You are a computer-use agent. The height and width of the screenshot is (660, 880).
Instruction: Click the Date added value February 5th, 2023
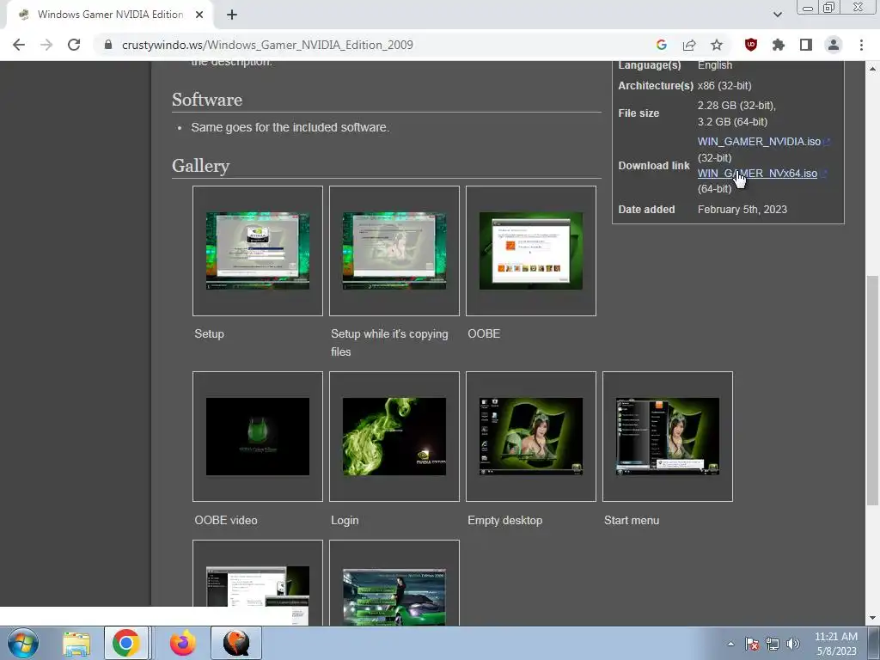[x=742, y=210]
